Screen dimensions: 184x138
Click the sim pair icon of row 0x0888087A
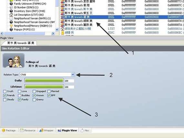click(63, 25)
